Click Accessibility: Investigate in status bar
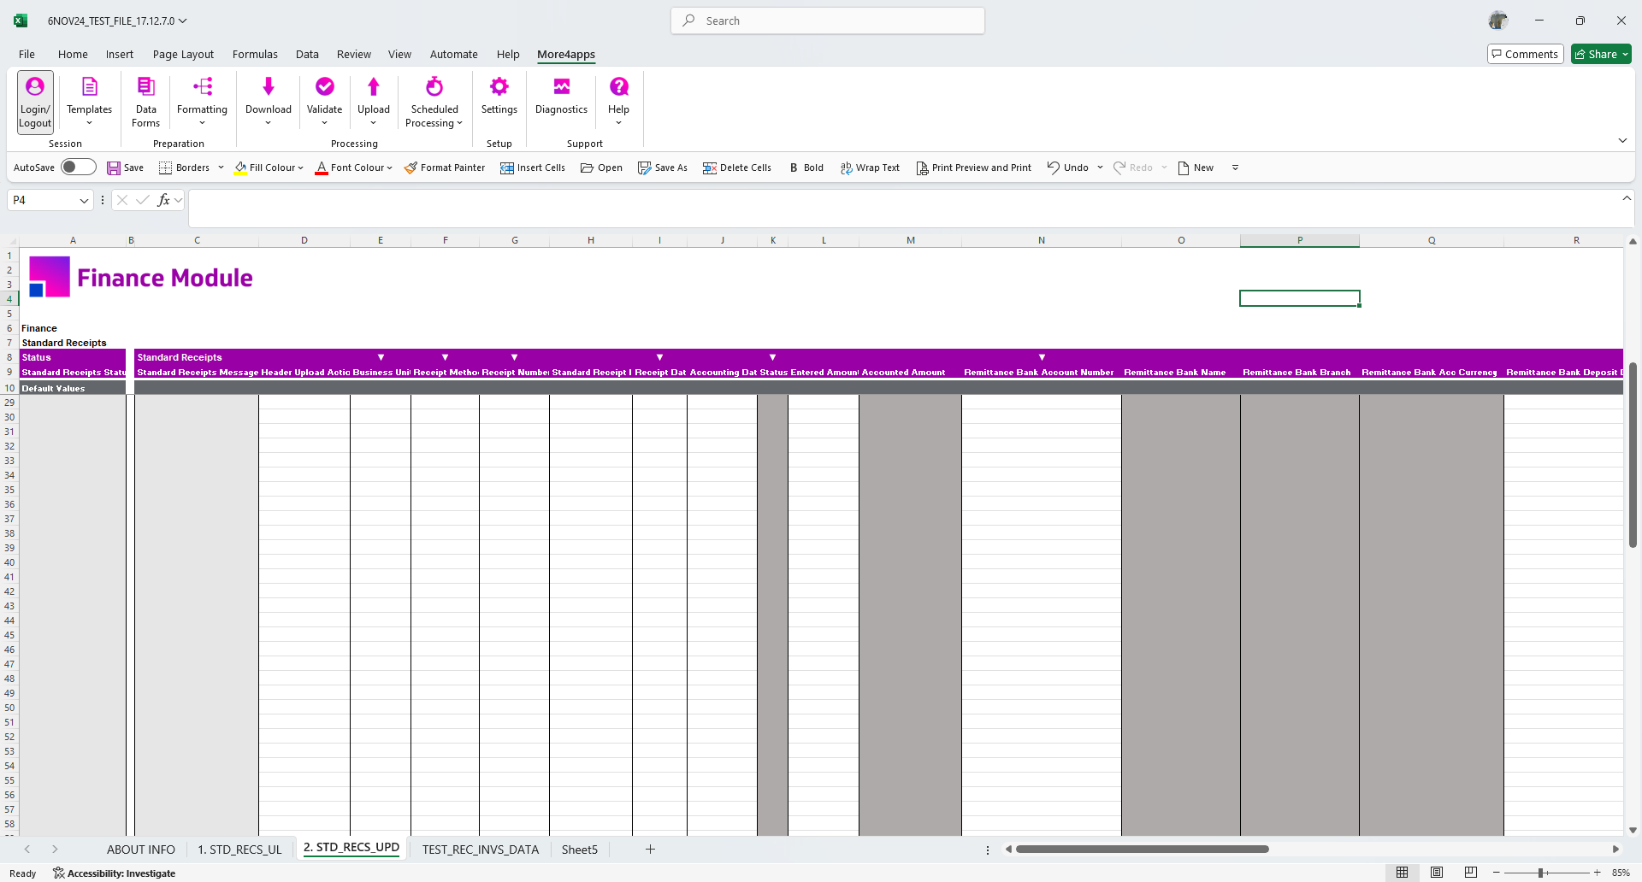Screen dimensions: 1642x882 click(x=114, y=873)
